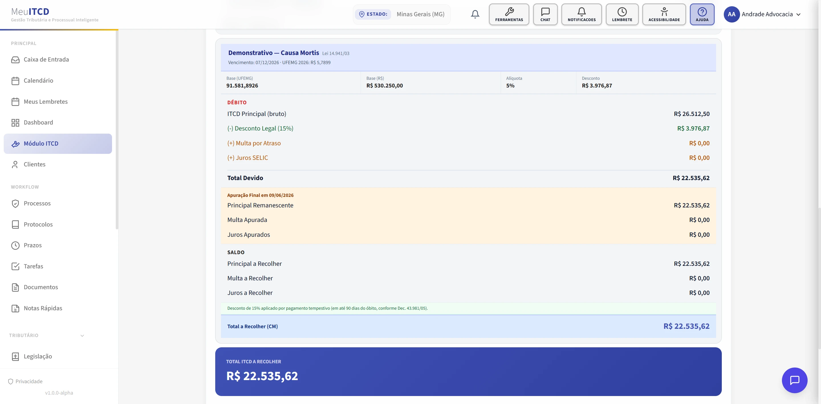The height and width of the screenshot is (404, 821).
Task: Click the Demonstrativo — Causa Mortis heading
Action: (273, 53)
